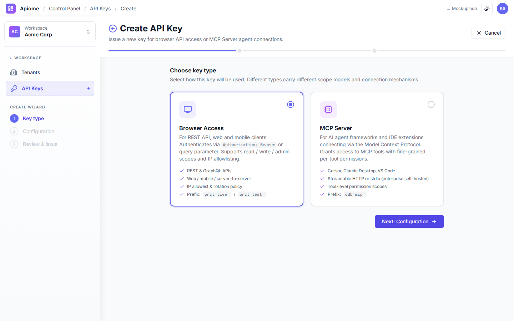Click checkmark next to Web / mobile / server-to-server
The height and width of the screenshot is (321, 514).
point(182,179)
